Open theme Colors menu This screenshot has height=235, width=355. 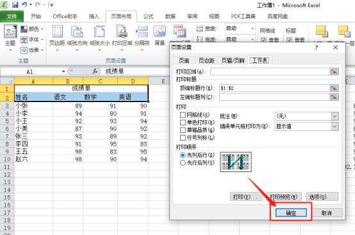(x=31, y=29)
